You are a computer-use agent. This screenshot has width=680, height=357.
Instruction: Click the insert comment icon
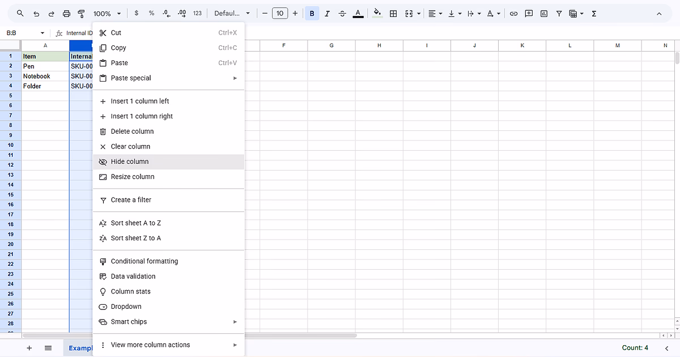[x=529, y=14]
